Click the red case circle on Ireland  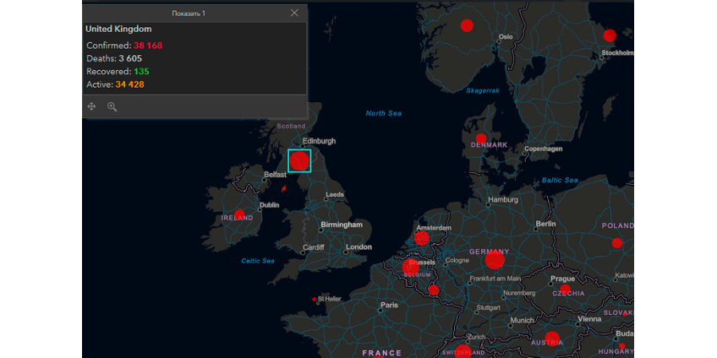239,214
